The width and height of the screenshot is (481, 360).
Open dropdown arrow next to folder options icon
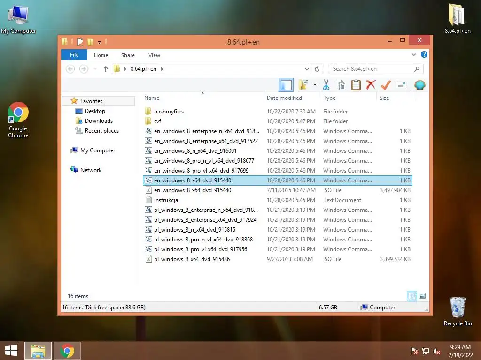[x=315, y=85]
